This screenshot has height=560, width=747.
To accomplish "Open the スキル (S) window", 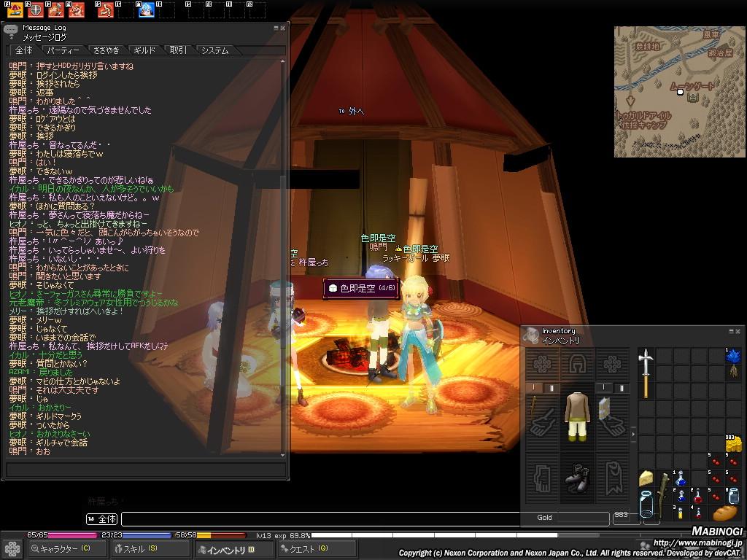I will tap(150, 549).
